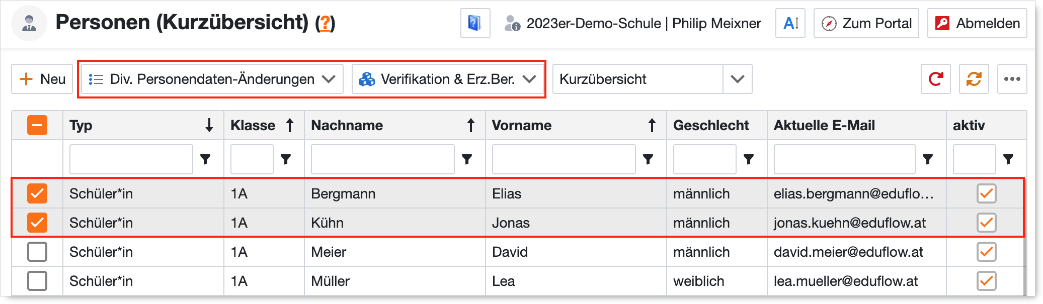The height and width of the screenshot is (304, 1043).
Task: Uncheck the Bergmann row selection checkbox
Action: [37, 193]
